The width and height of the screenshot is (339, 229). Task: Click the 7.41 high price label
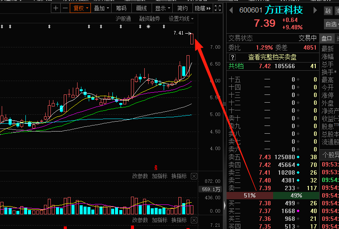click(x=178, y=33)
